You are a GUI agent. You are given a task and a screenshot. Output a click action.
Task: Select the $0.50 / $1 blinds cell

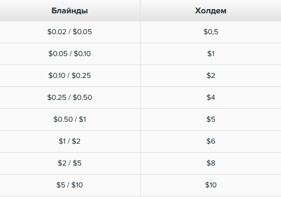coord(69,120)
